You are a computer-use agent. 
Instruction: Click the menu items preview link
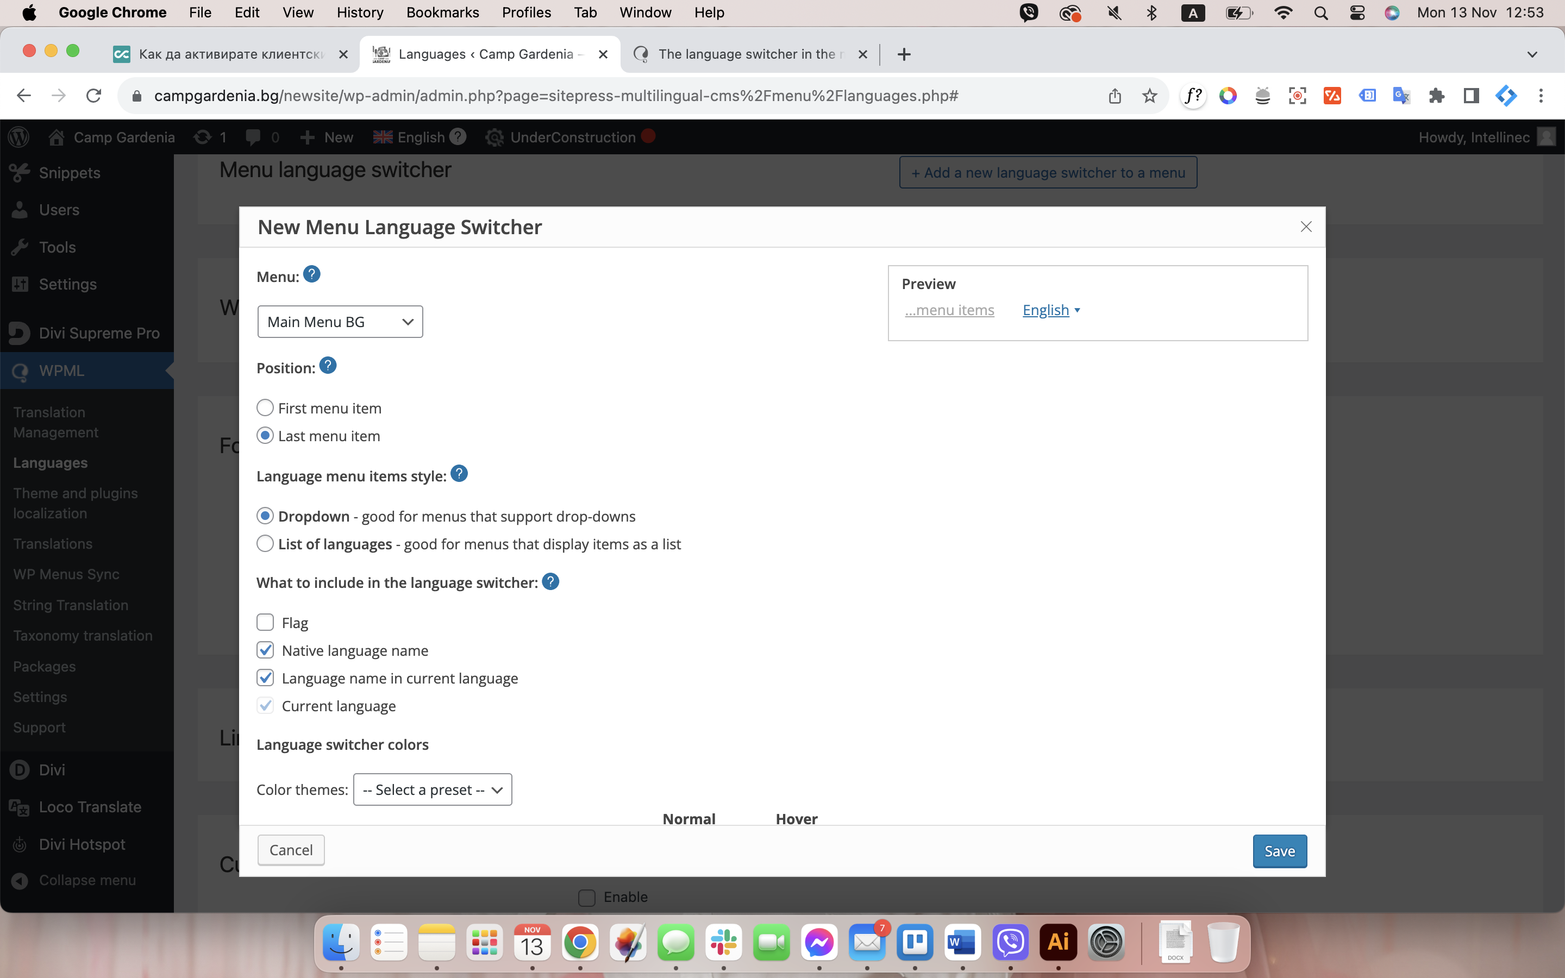coord(949,310)
